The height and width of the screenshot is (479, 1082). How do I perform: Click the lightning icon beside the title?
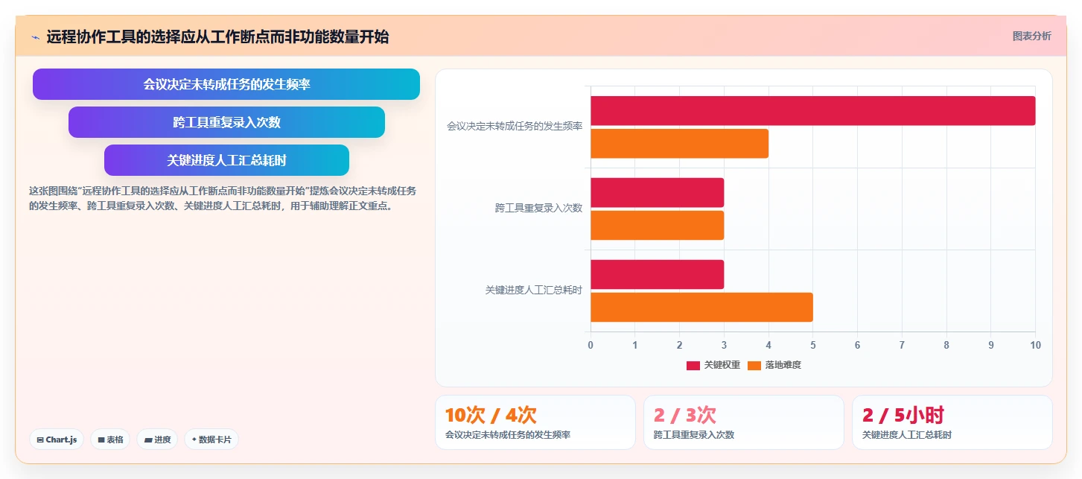point(36,37)
